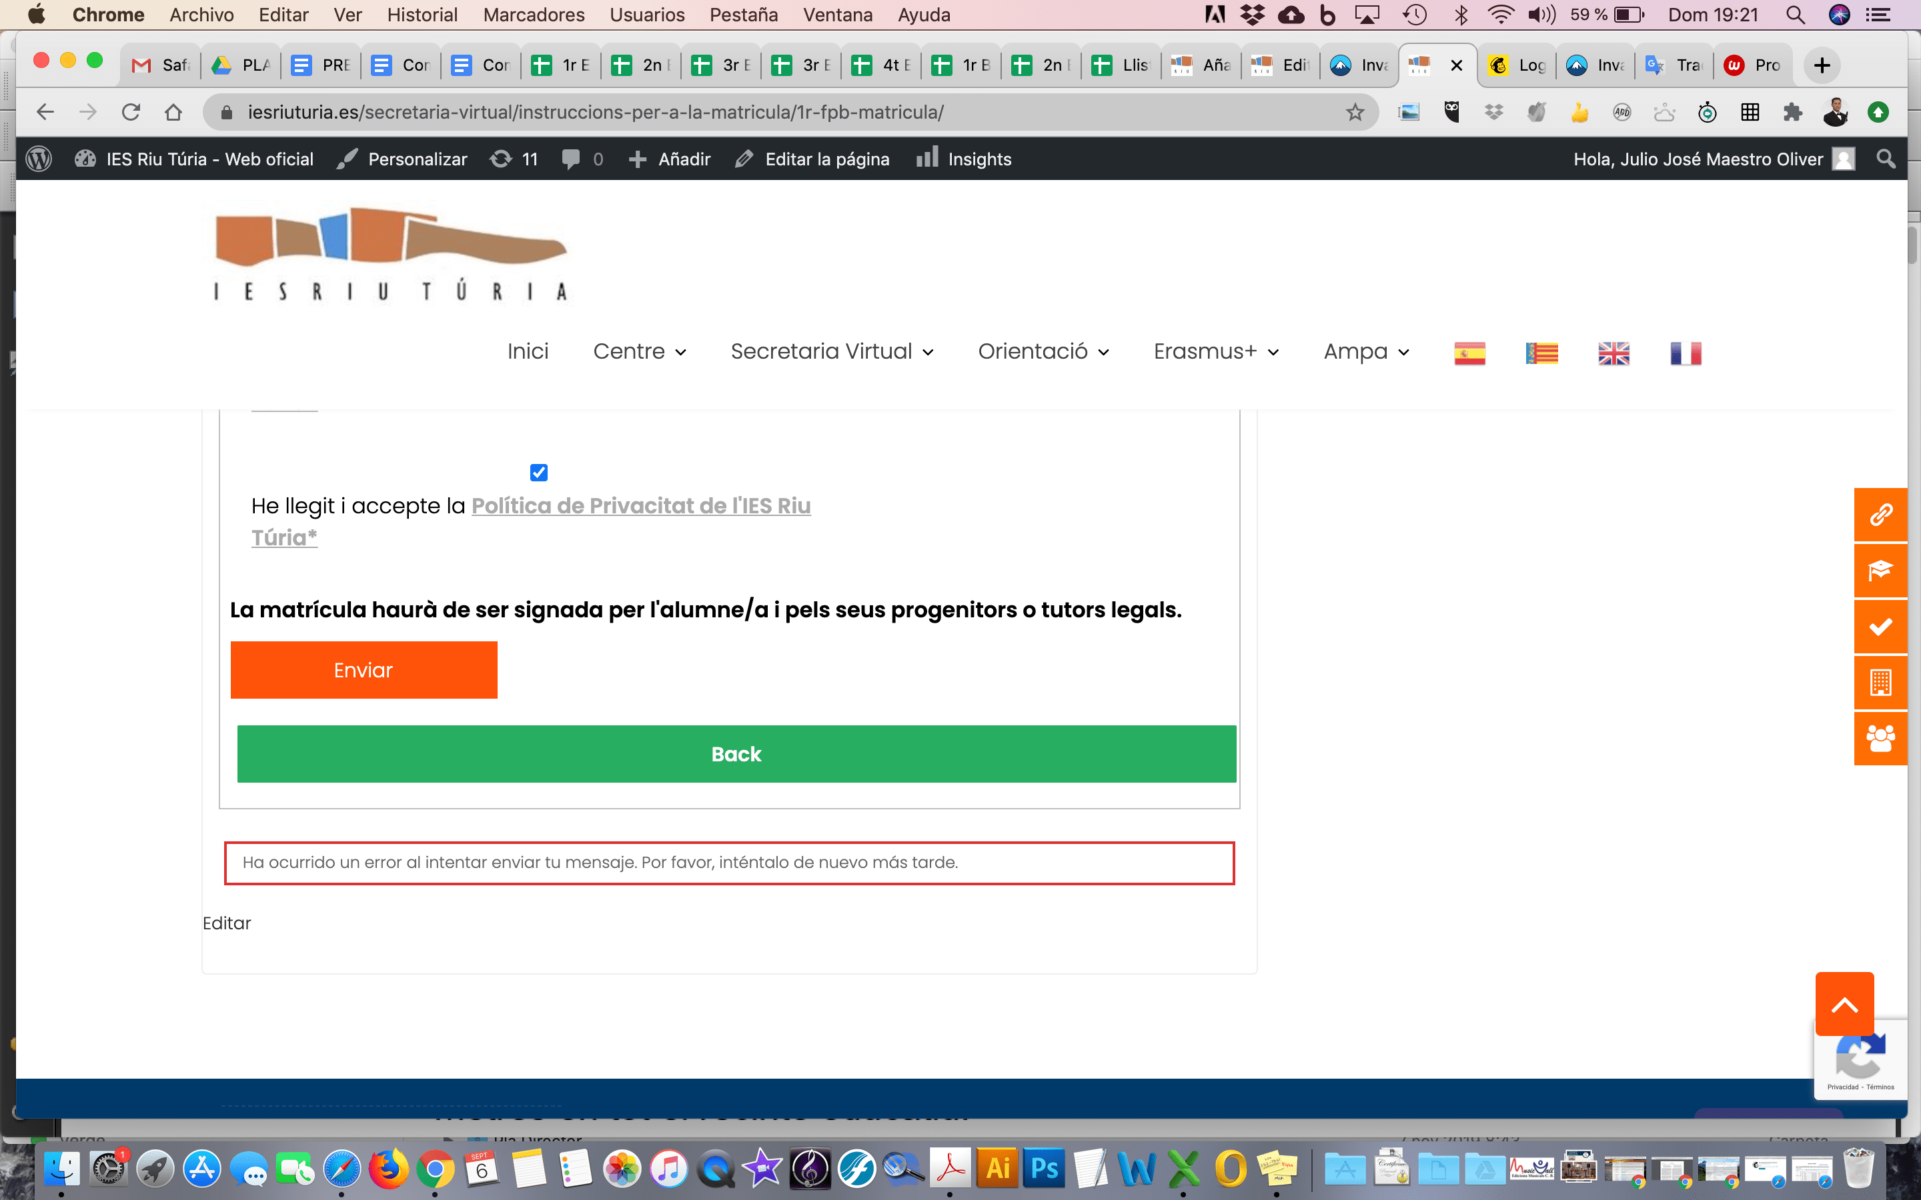This screenshot has width=1921, height=1200.
Task: Open IES Riu Túria - Web oficial menu
Action: [x=195, y=159]
